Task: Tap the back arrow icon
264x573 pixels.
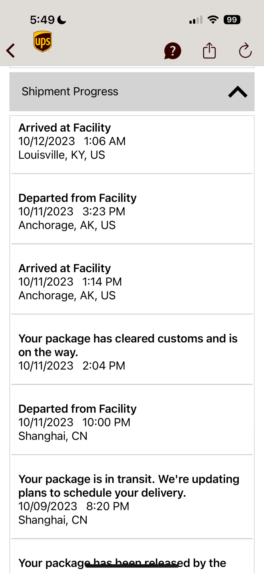Action: (x=11, y=51)
